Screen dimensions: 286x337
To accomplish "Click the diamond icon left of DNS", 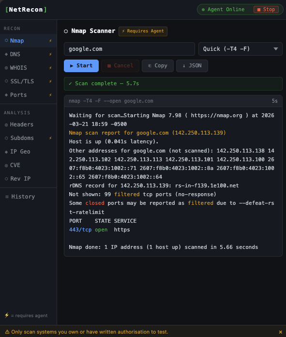I will pyautogui.click(x=6, y=54).
